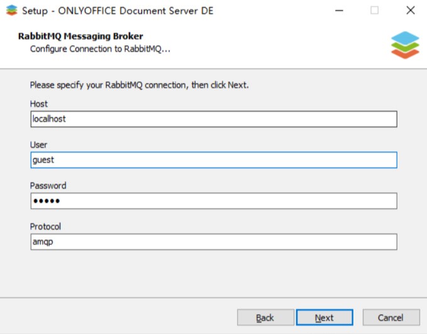Viewport: 427px width, 334px height.
Task: Close the ONLYOFFICE Setup dialog
Action: point(411,10)
